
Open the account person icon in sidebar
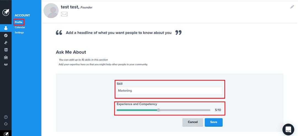[6, 28]
